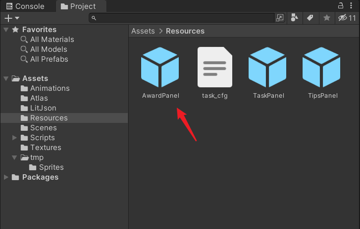
Task: Open the LitJson folder
Action: pyautogui.click(x=38, y=108)
